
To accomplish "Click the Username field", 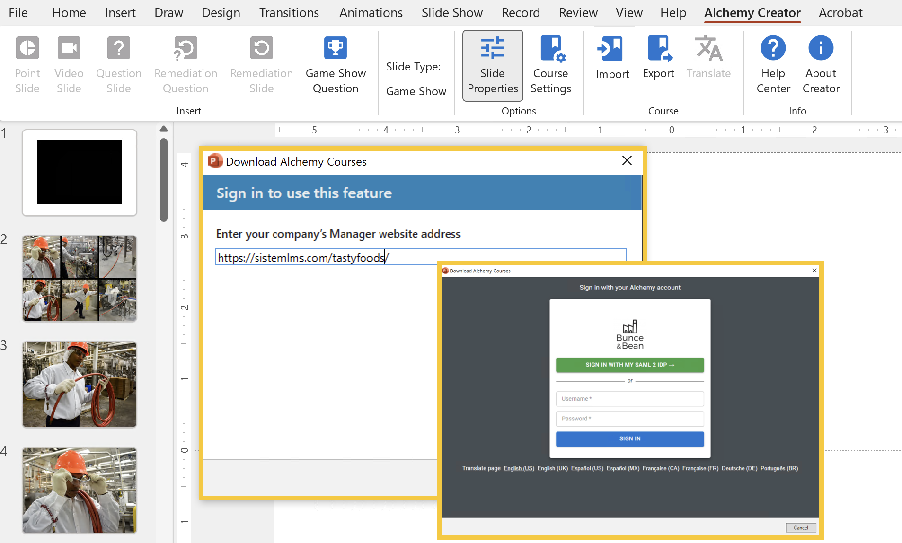I will point(630,399).
